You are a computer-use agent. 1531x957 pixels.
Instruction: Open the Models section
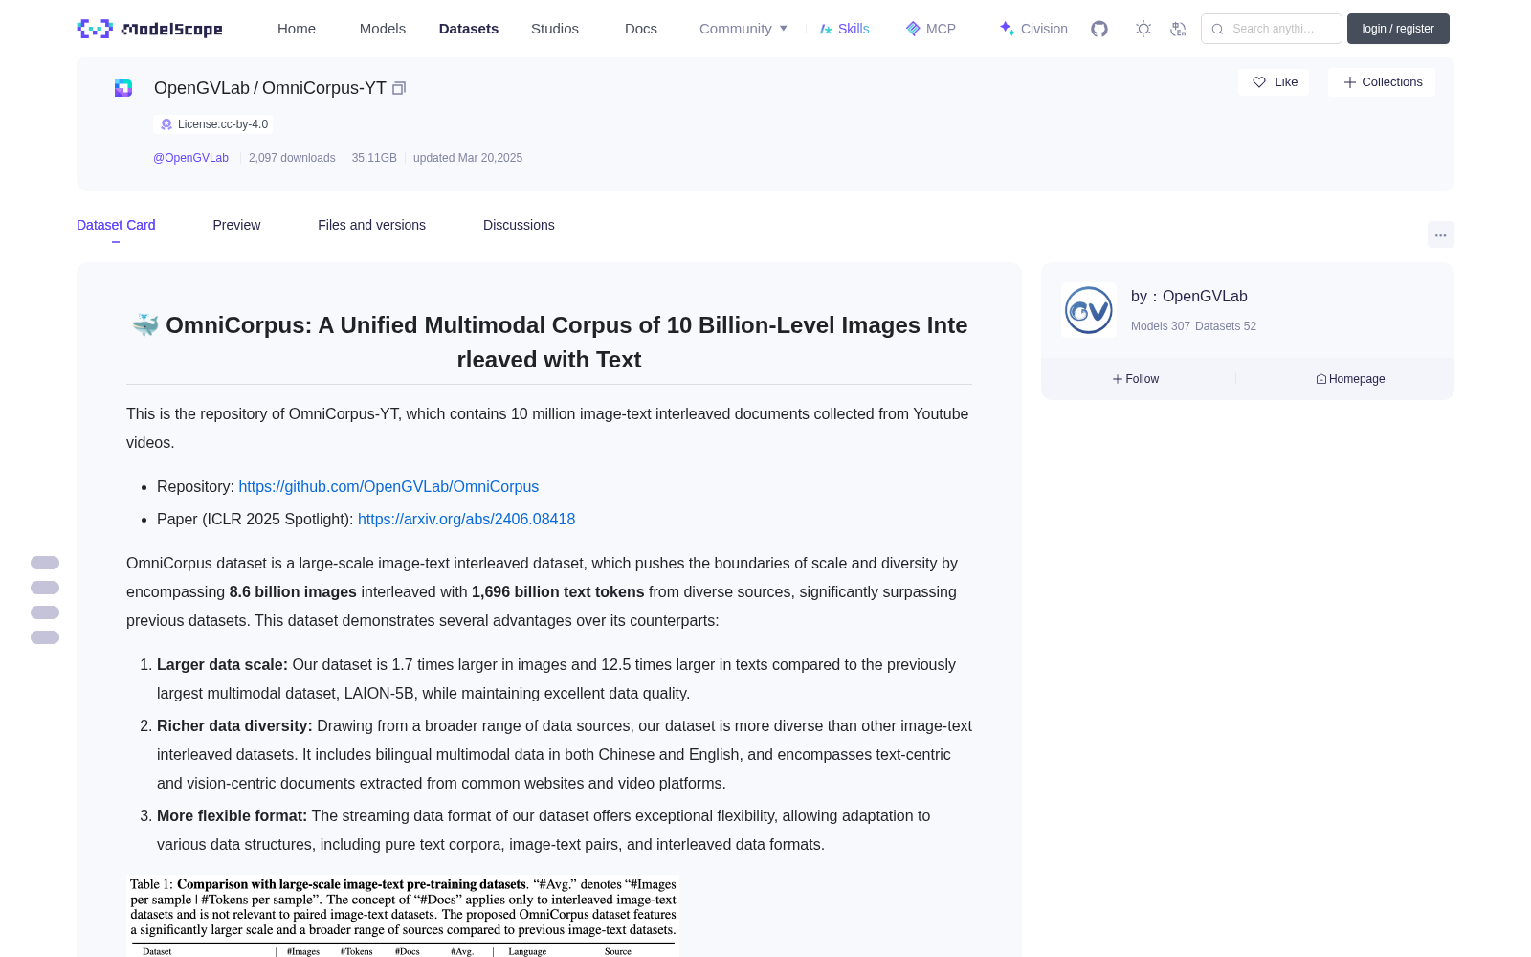click(x=383, y=29)
